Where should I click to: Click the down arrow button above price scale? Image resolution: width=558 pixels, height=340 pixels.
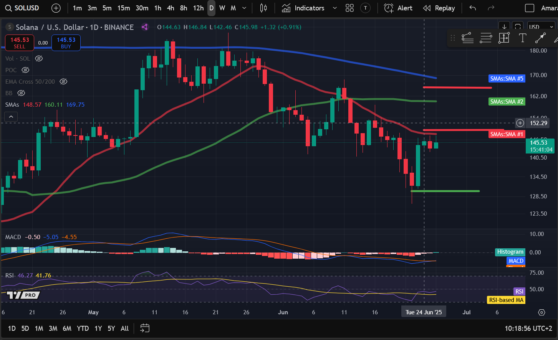coord(504,26)
